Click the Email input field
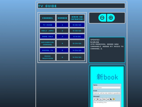This screenshot has width=142, height=107. click(107, 93)
